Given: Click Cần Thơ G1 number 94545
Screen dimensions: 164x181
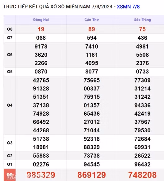Looking at the screenshot, I should 92,164.
